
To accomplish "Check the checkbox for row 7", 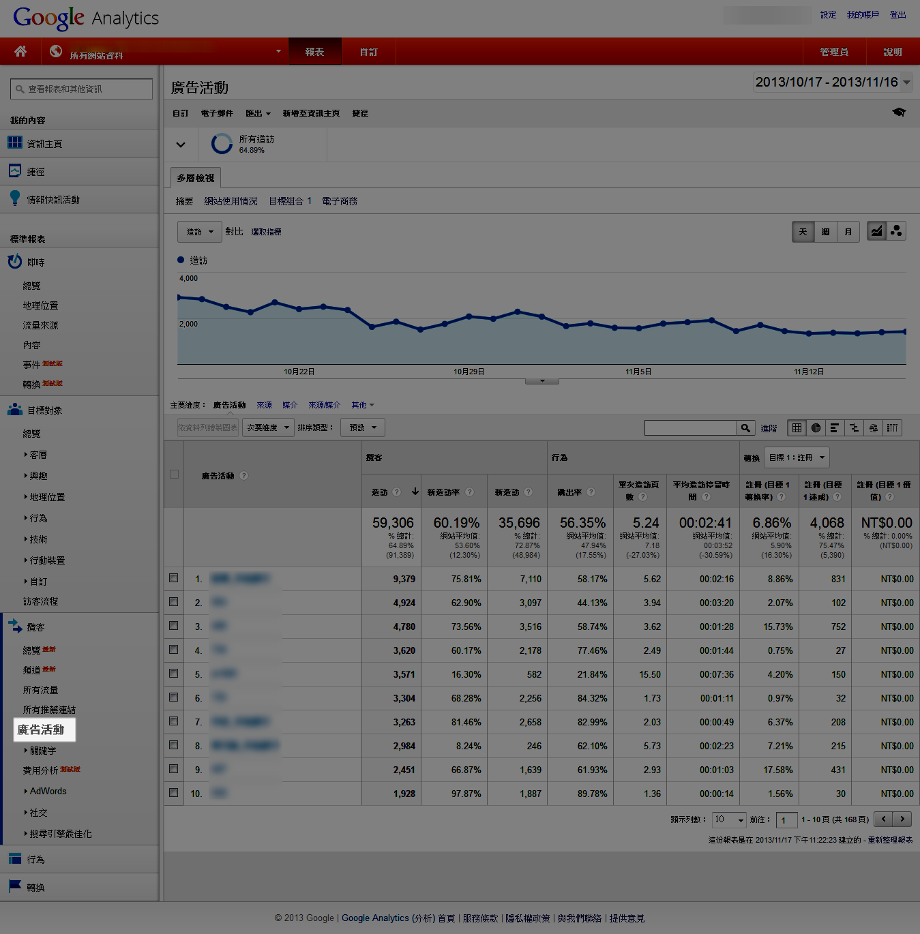I will tap(174, 721).
